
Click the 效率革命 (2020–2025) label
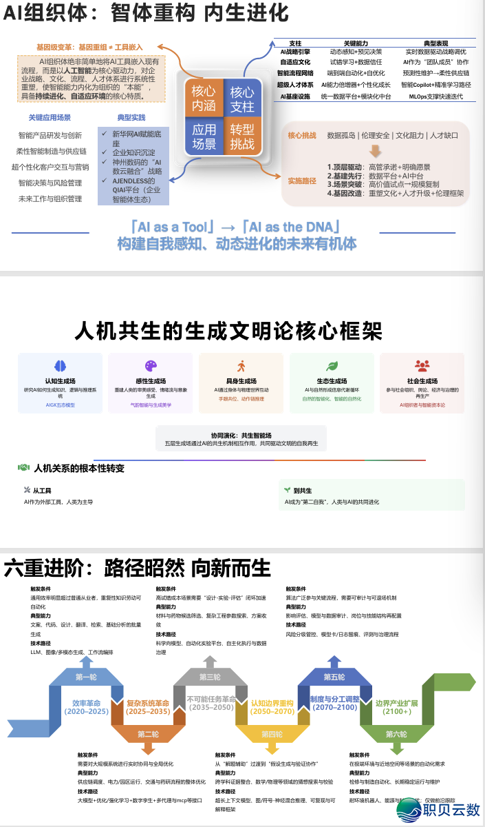pos(87,706)
